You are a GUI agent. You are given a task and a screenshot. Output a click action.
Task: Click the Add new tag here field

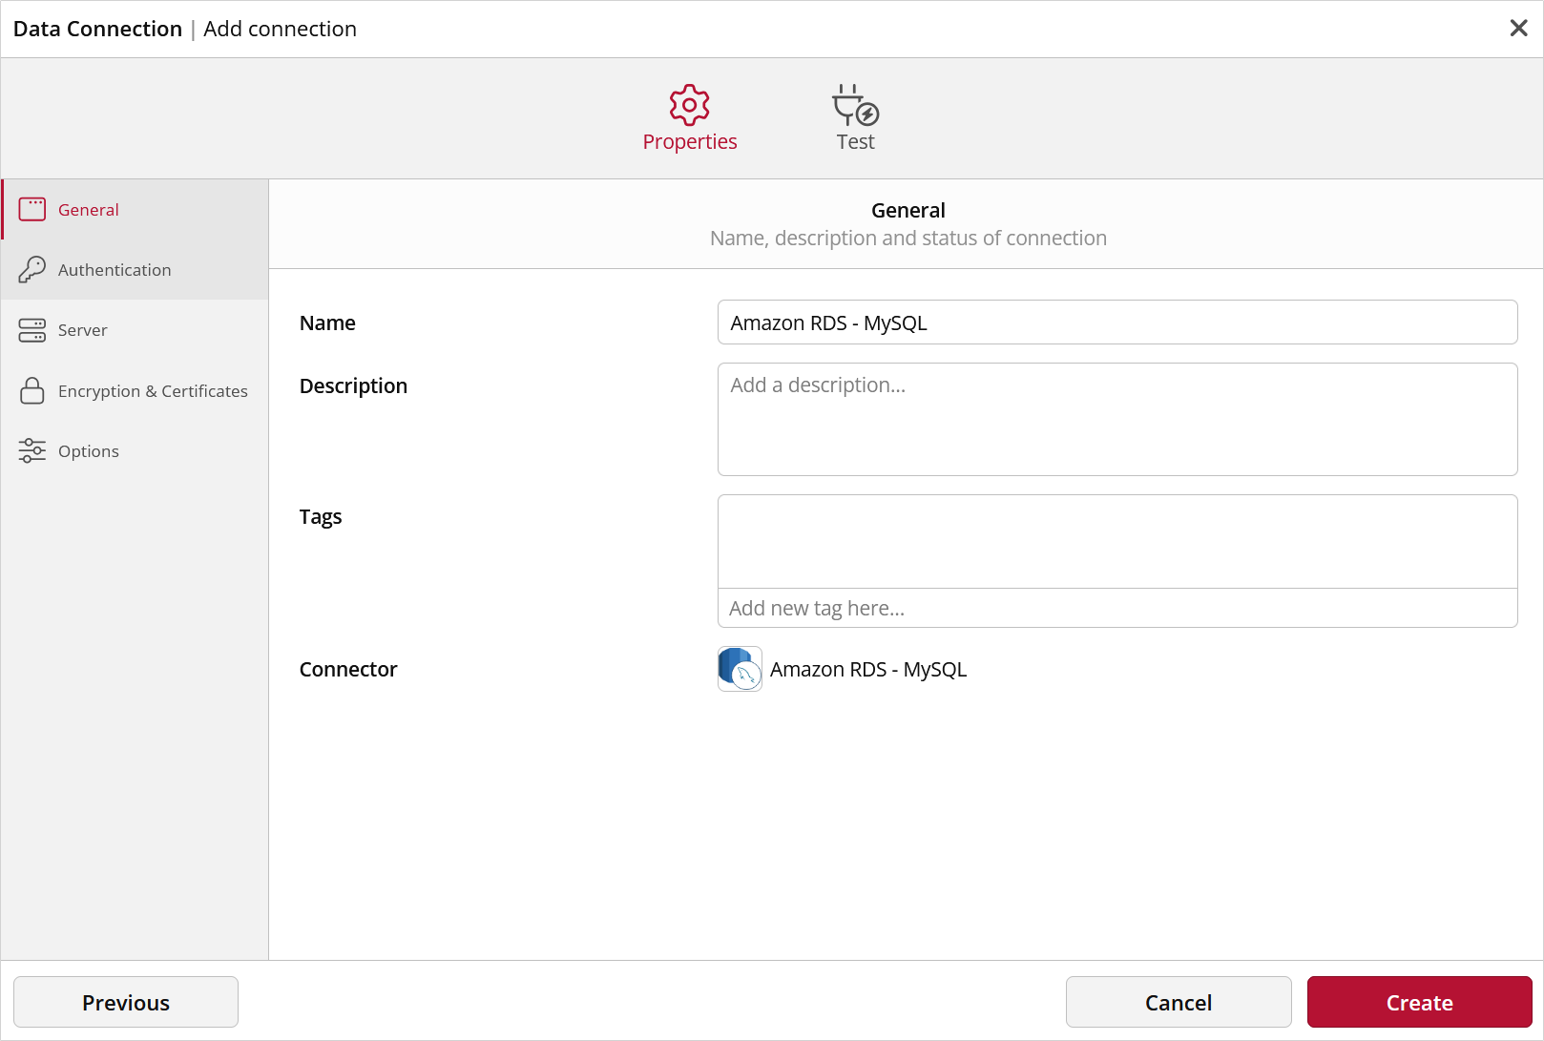pos(1116,608)
